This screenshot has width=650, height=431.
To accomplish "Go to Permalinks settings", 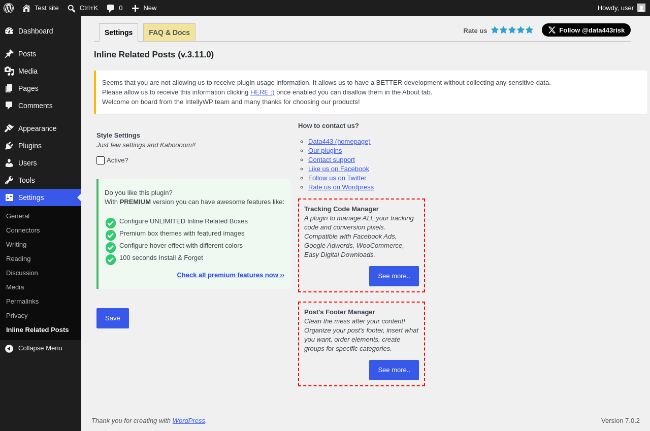I will (22, 302).
